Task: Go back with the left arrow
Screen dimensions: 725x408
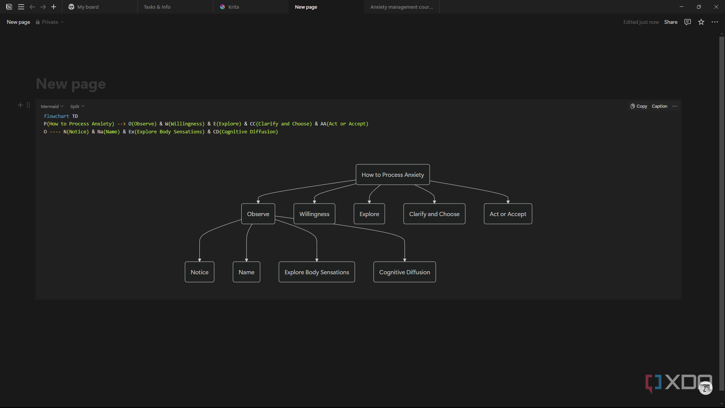Action: 32,7
